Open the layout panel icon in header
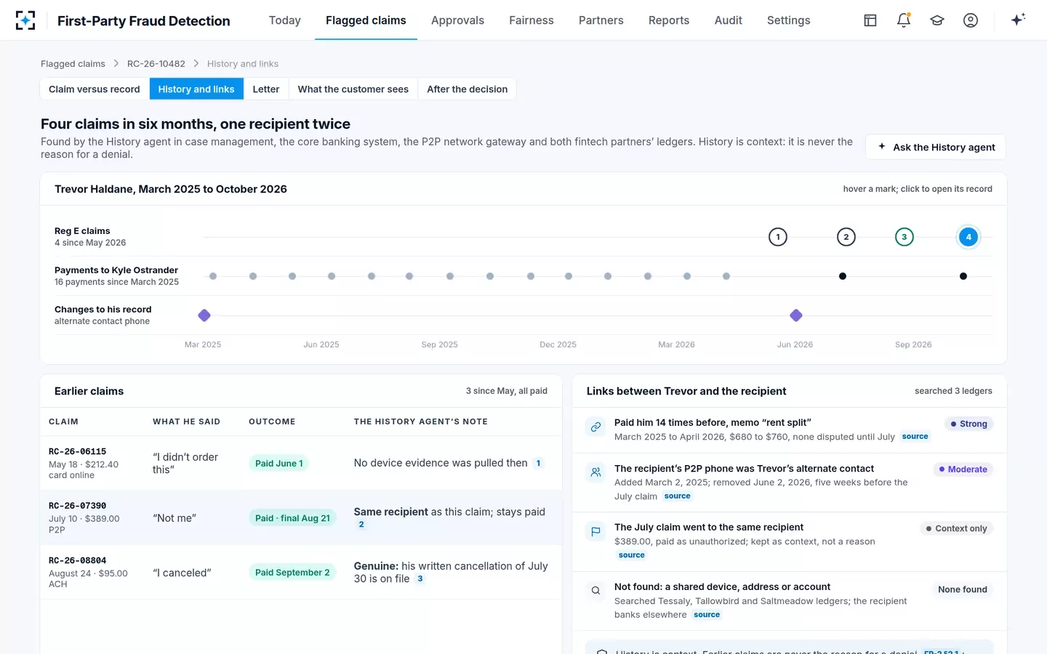 click(x=870, y=20)
